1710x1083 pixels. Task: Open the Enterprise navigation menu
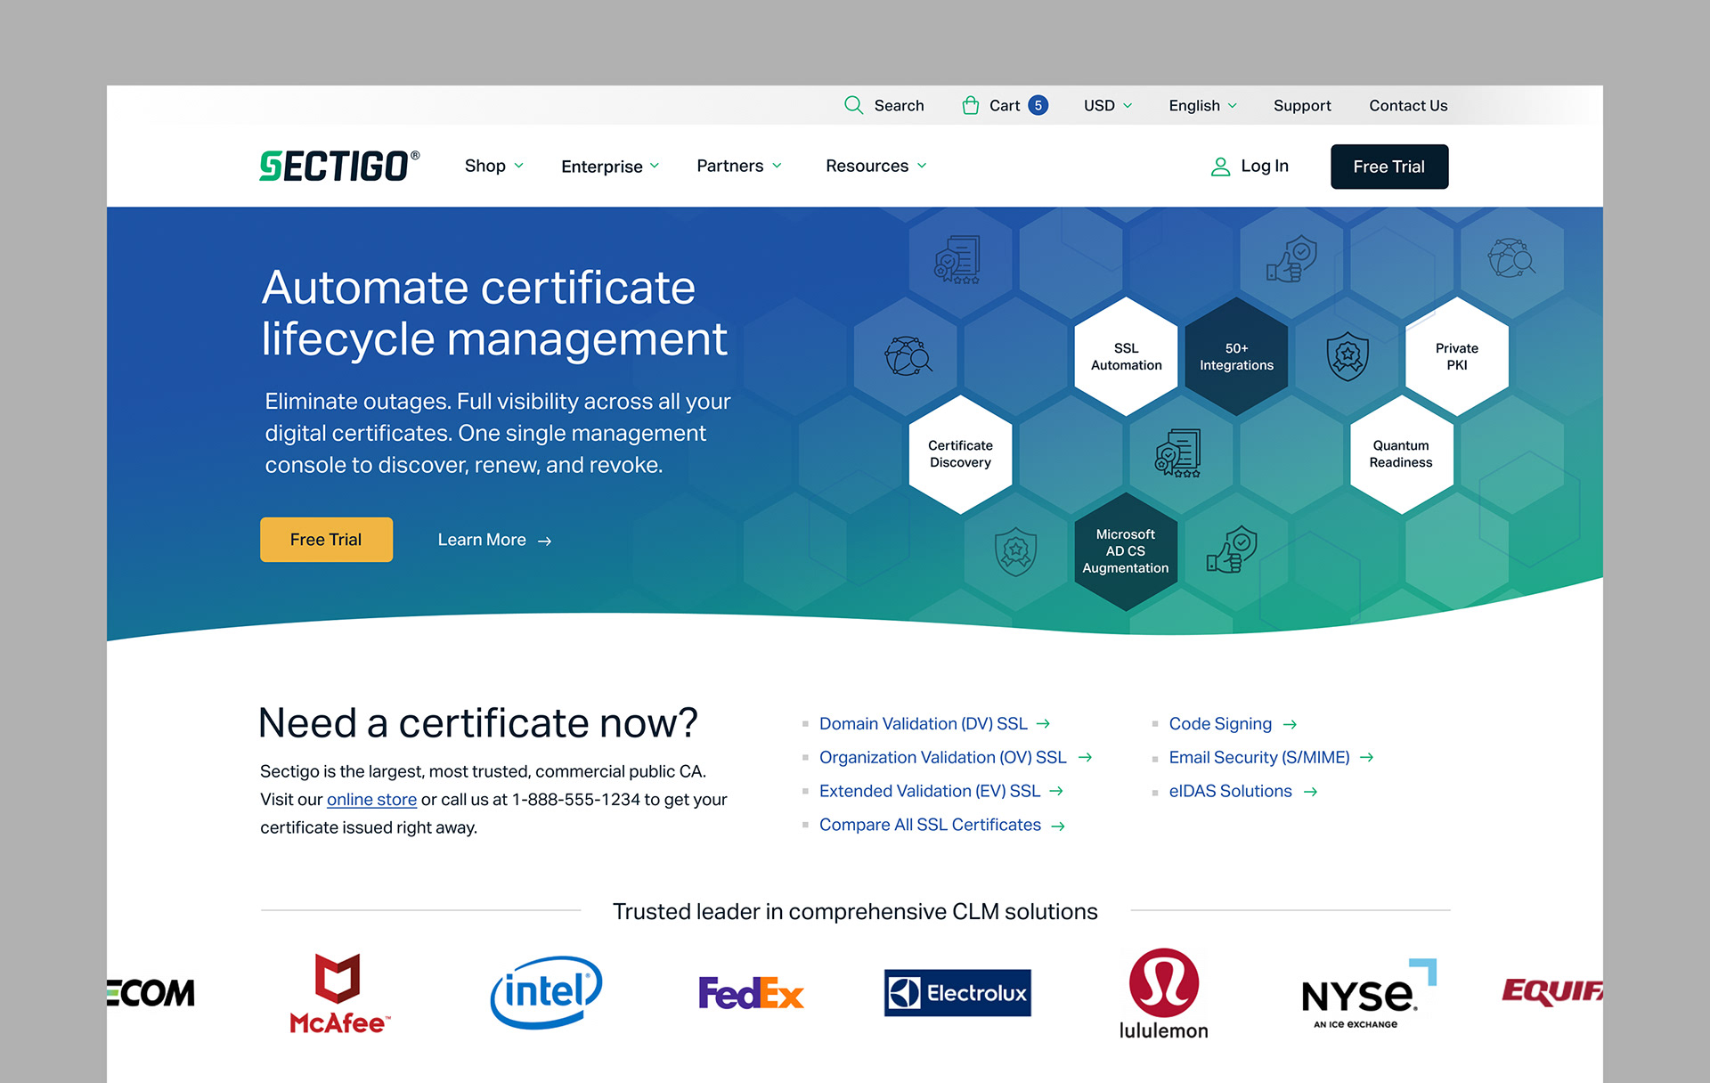(610, 167)
